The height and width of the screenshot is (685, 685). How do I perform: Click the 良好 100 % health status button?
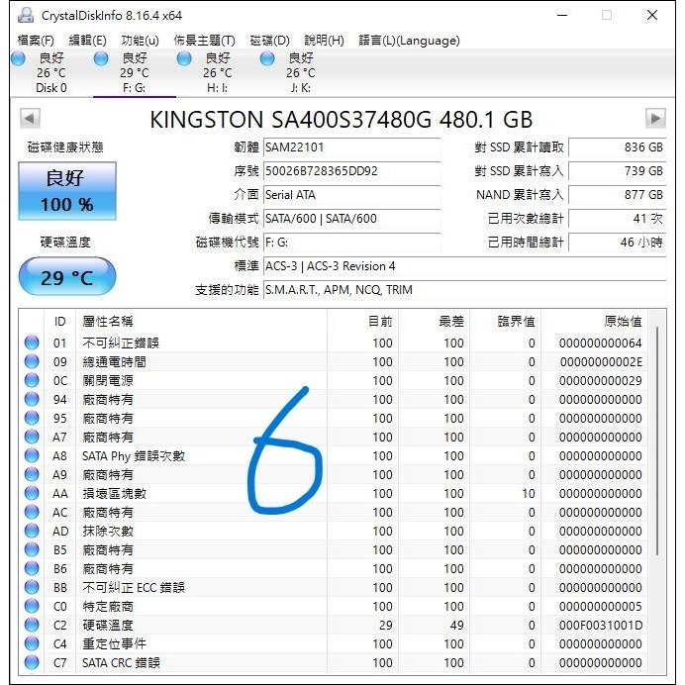(67, 191)
